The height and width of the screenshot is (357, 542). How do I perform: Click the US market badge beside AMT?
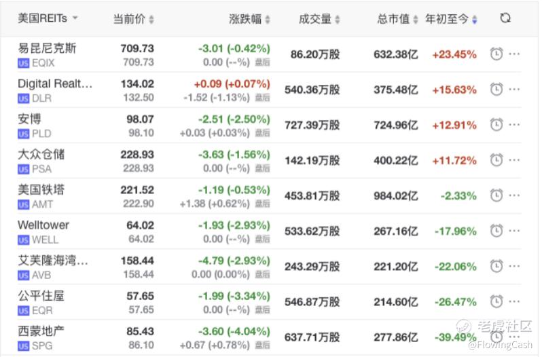coord(24,205)
